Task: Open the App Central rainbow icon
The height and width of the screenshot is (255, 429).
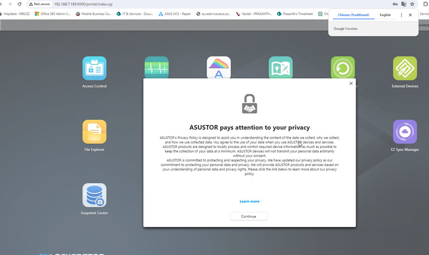Action: (x=219, y=68)
